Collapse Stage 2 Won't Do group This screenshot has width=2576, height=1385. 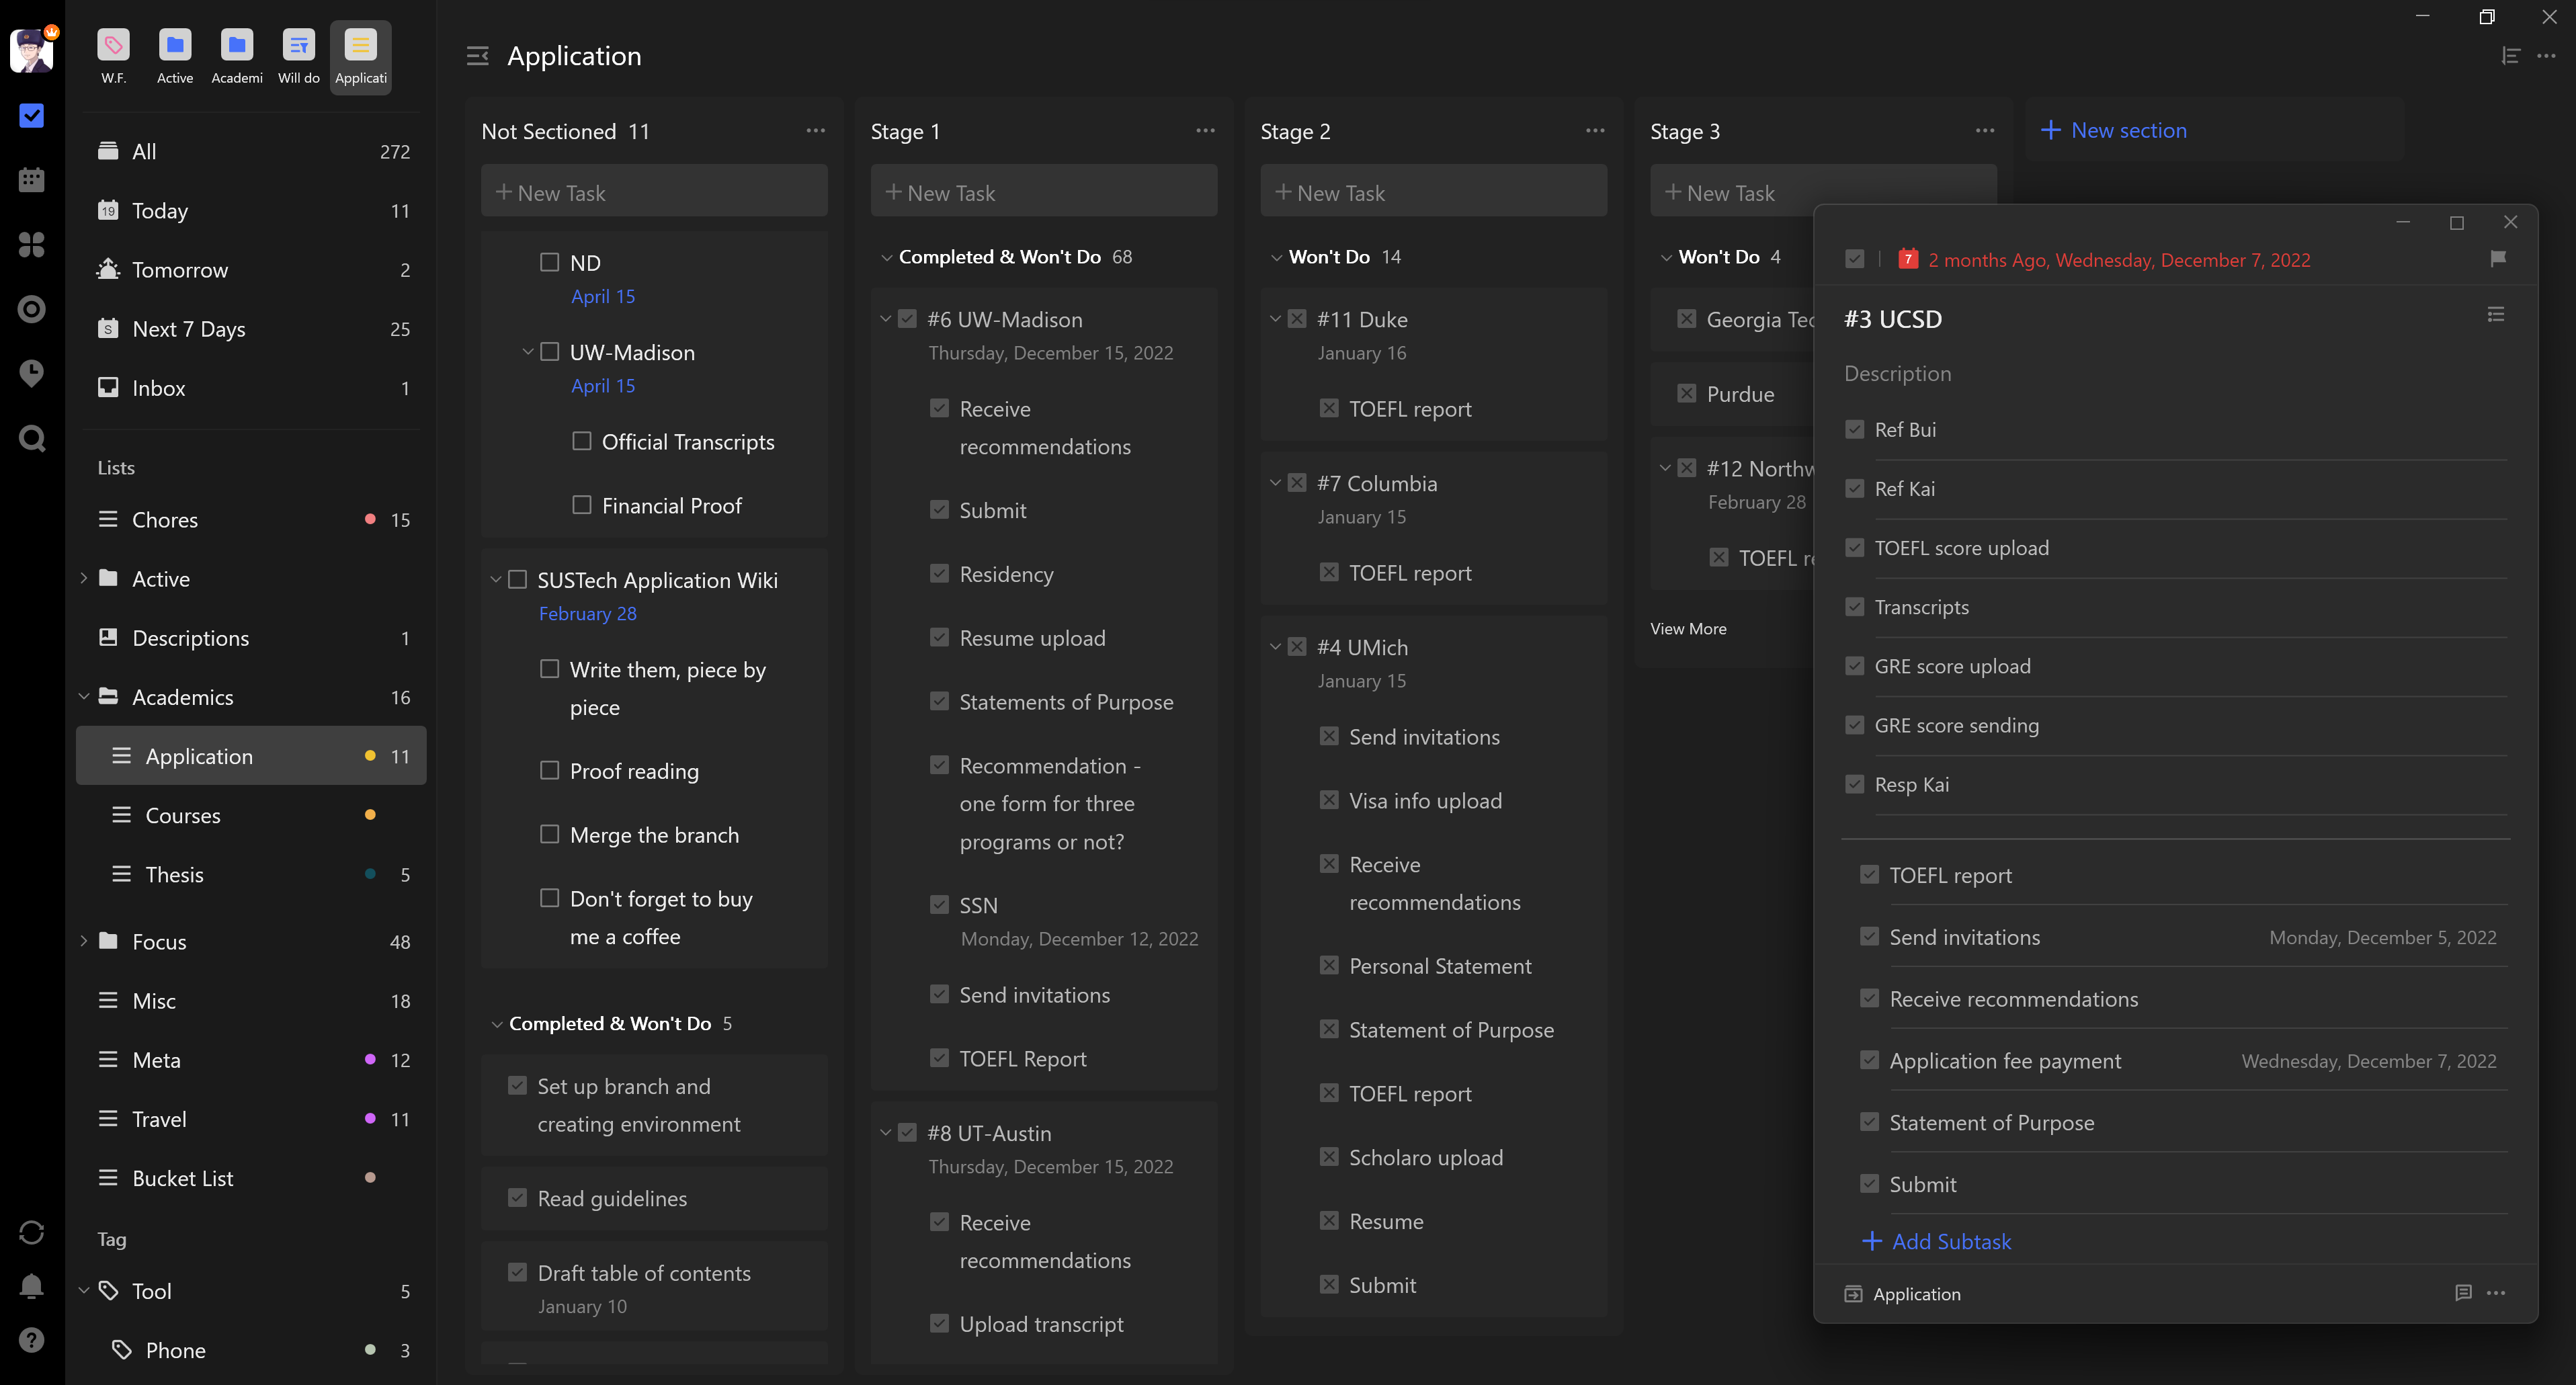[1276, 257]
